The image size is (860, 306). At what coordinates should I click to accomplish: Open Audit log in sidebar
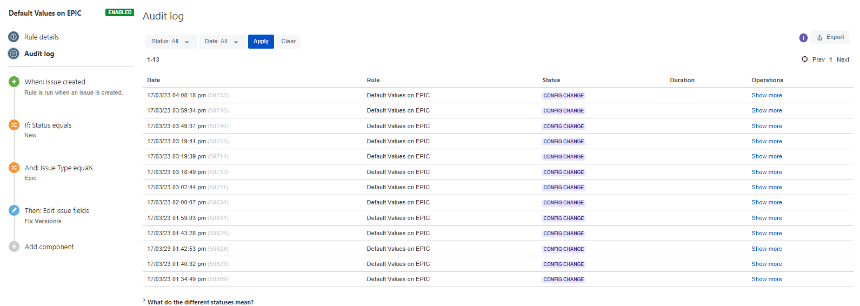click(x=39, y=54)
